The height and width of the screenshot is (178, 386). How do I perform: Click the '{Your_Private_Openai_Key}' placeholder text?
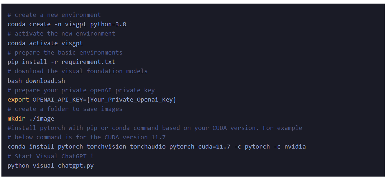pos(131,100)
